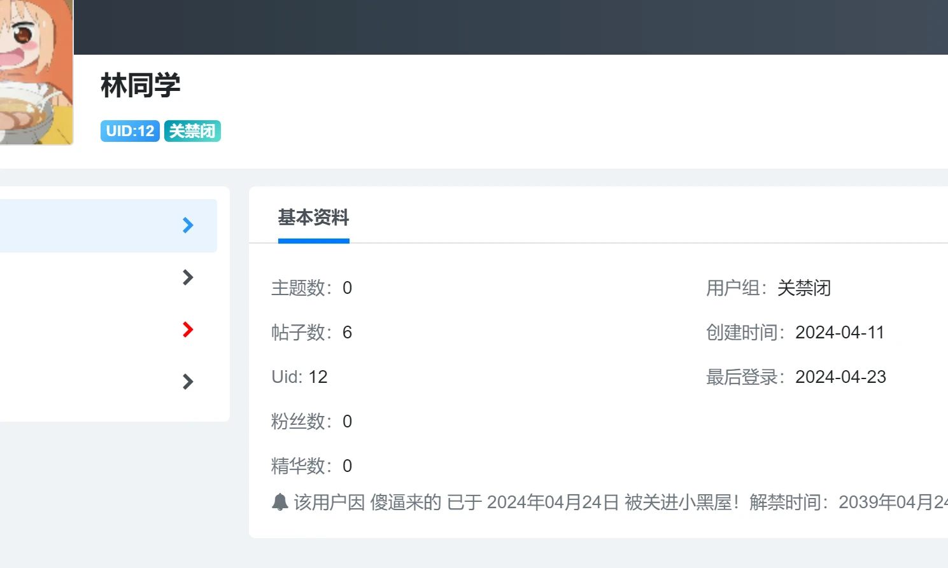Select the Uid: 12 field in details
The image size is (948, 568).
click(299, 377)
